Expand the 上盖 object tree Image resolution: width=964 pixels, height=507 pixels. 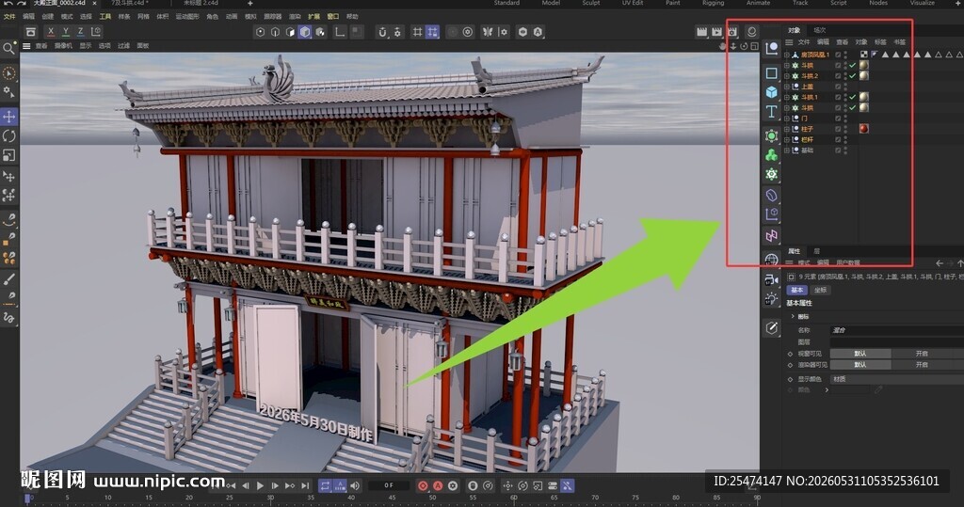[787, 87]
